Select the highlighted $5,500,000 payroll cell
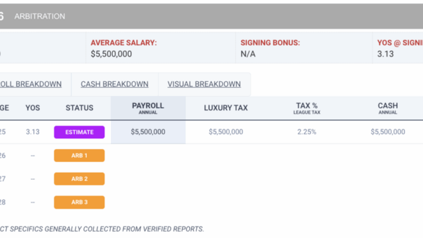This screenshot has height=238, width=423. 148,132
